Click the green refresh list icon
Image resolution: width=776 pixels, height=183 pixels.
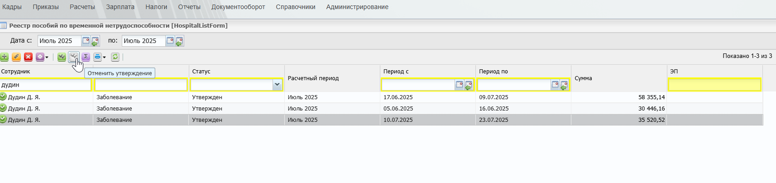[x=115, y=57]
